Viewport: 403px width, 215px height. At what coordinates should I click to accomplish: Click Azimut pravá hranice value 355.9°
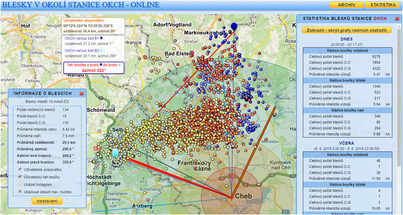(x=68, y=162)
